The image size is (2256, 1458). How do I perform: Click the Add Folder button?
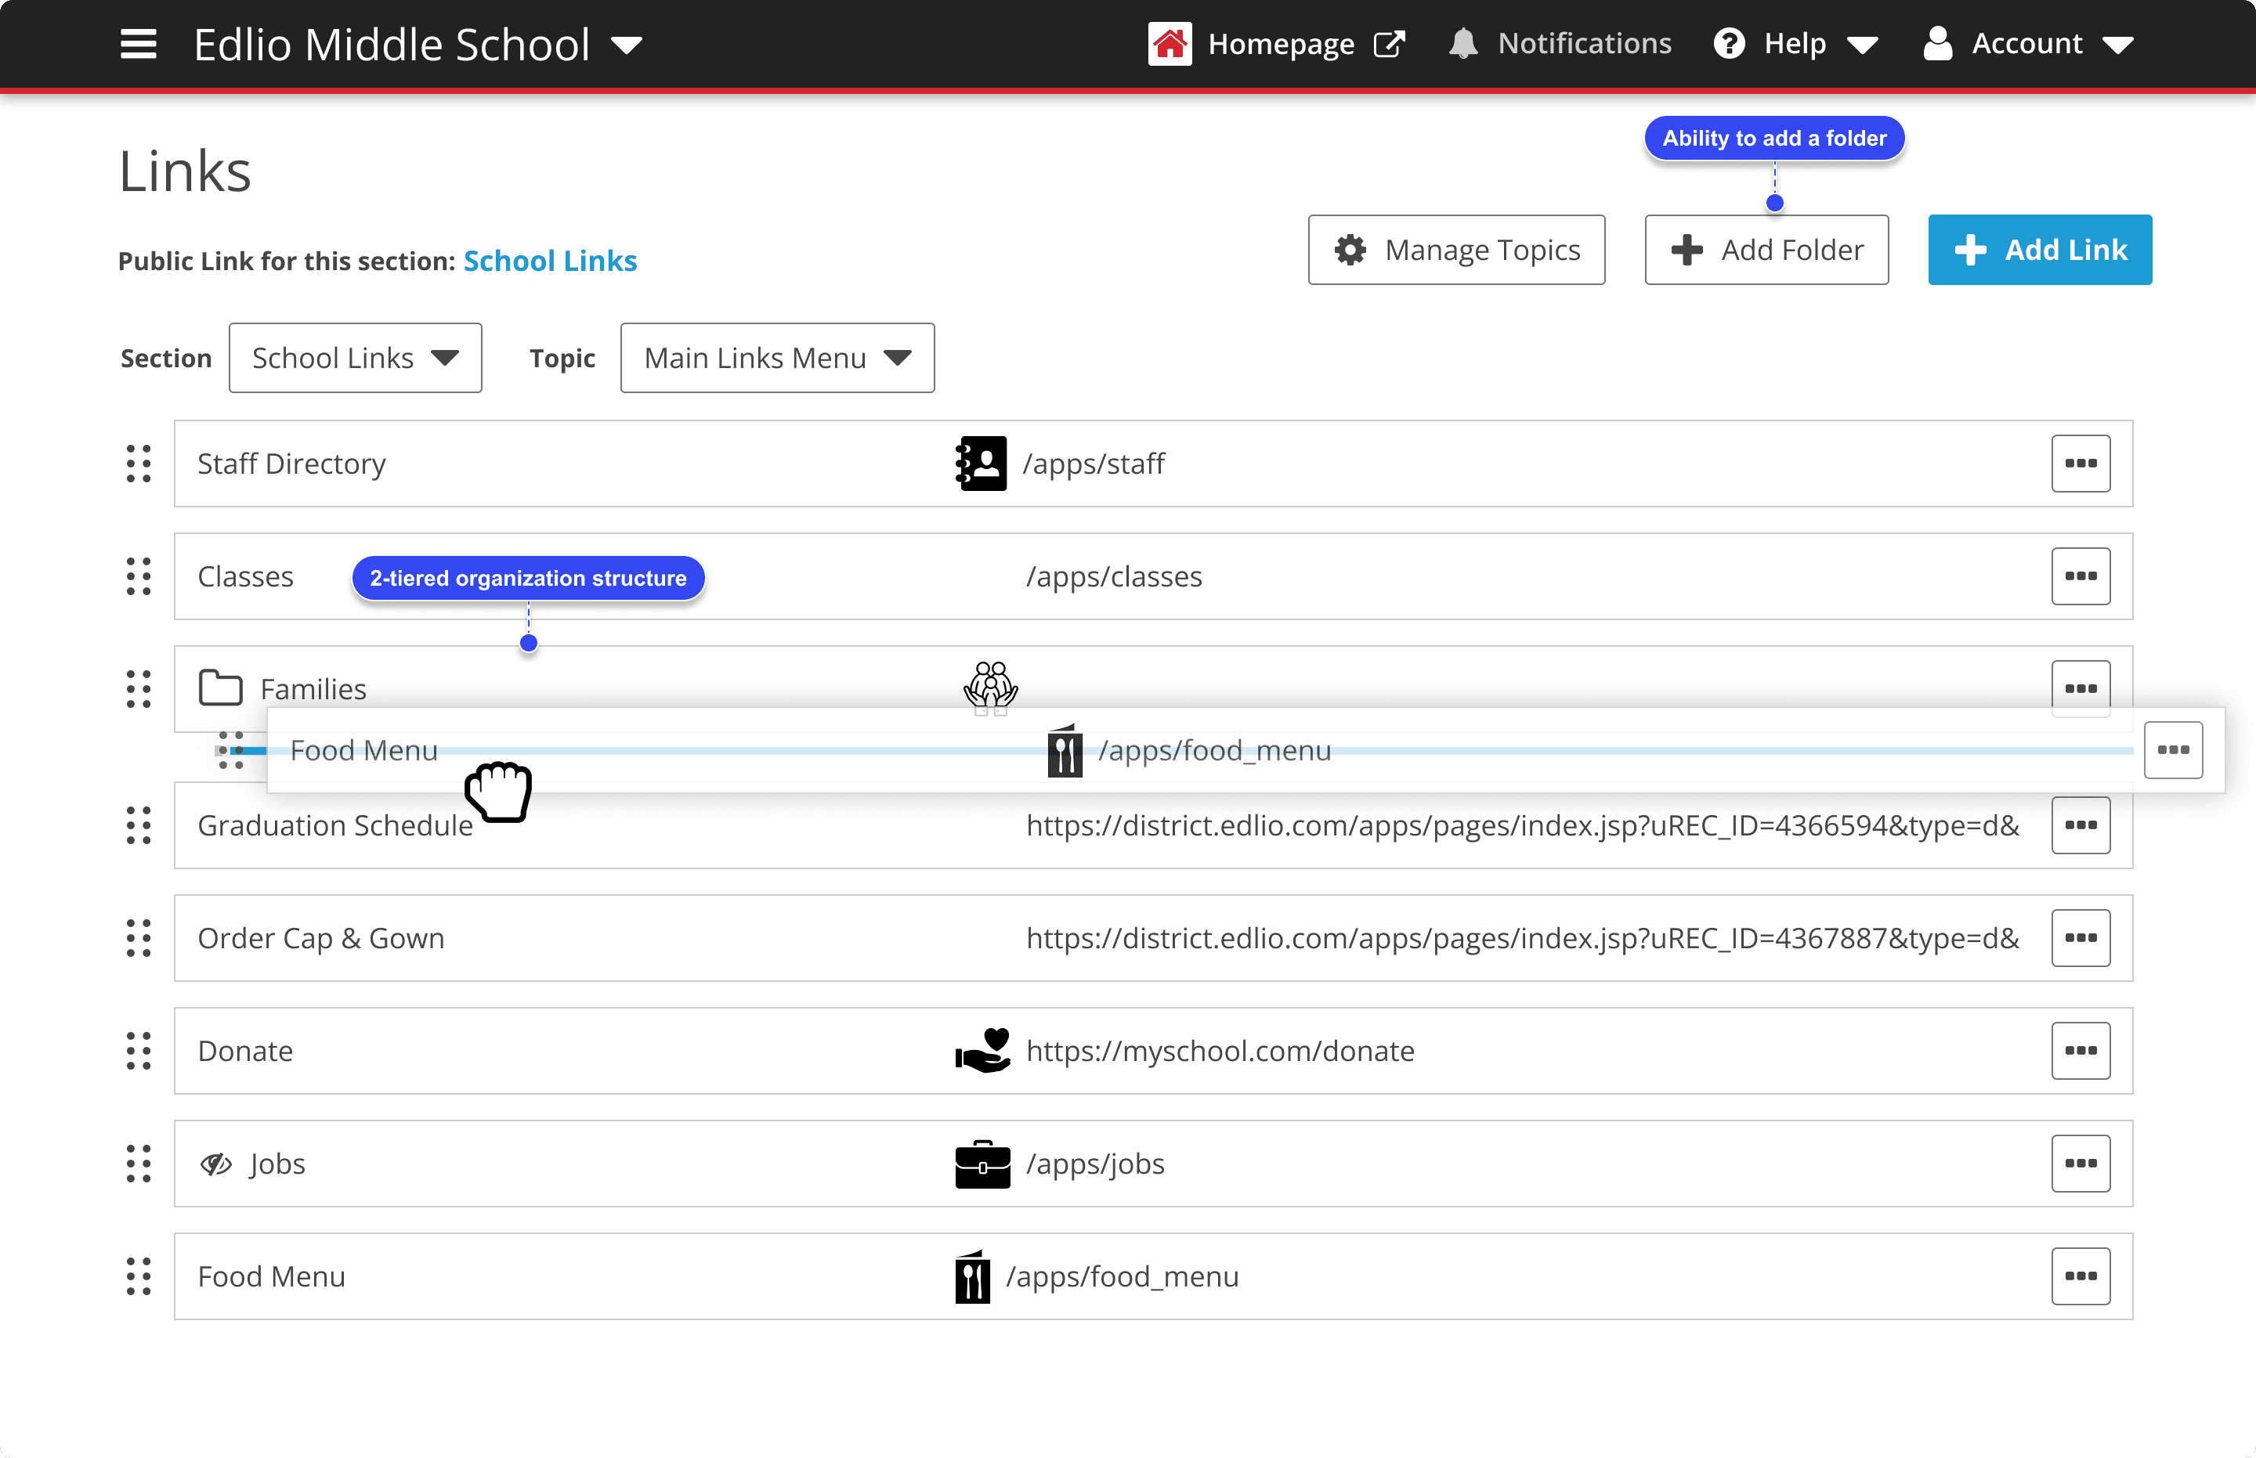[x=1766, y=250]
